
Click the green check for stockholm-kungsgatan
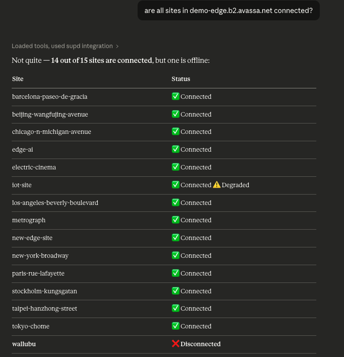[176, 291]
